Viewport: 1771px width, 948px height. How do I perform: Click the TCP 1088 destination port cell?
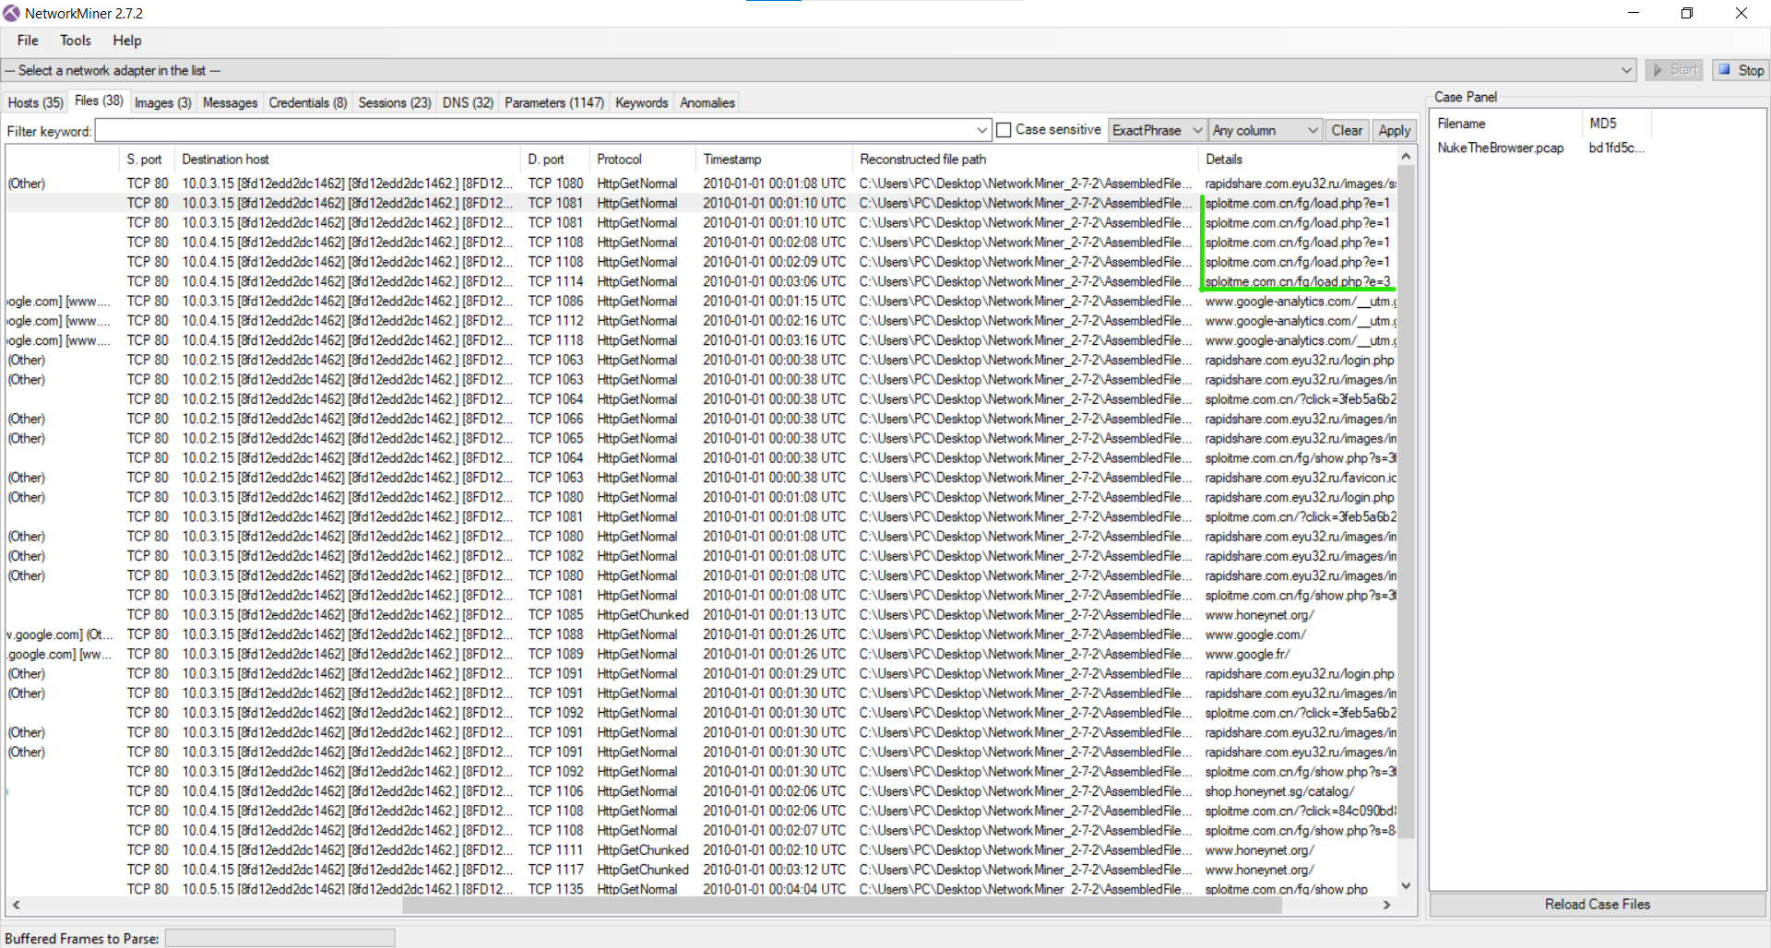(x=555, y=634)
